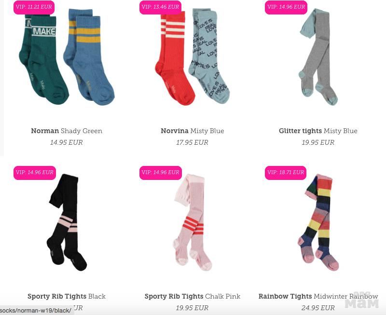Click the Norvina Misty Blue product title
The height and width of the screenshot is (315, 386).
coord(192,131)
